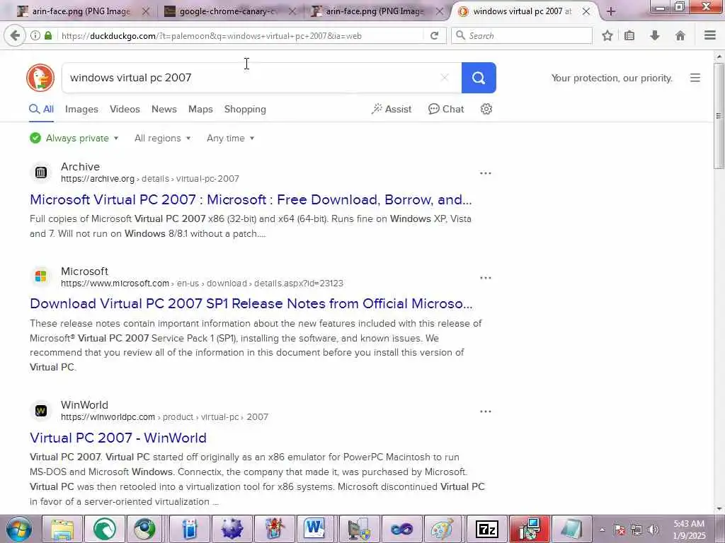This screenshot has width=725, height=543.
Task: Click in the DuckDuckGo search box
Action: (252, 78)
